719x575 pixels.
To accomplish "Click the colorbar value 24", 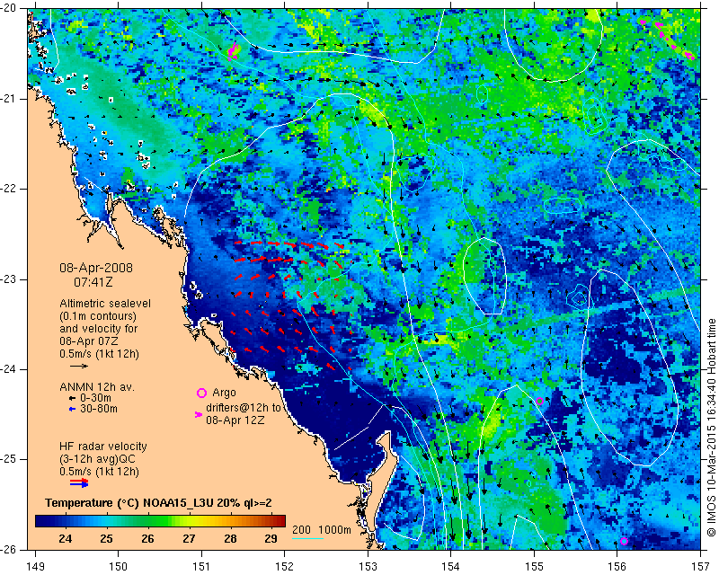I will coord(65,539).
